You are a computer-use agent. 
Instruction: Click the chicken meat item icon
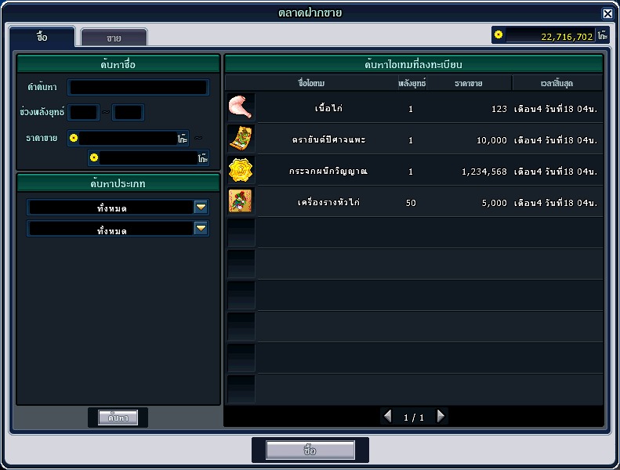[241, 107]
